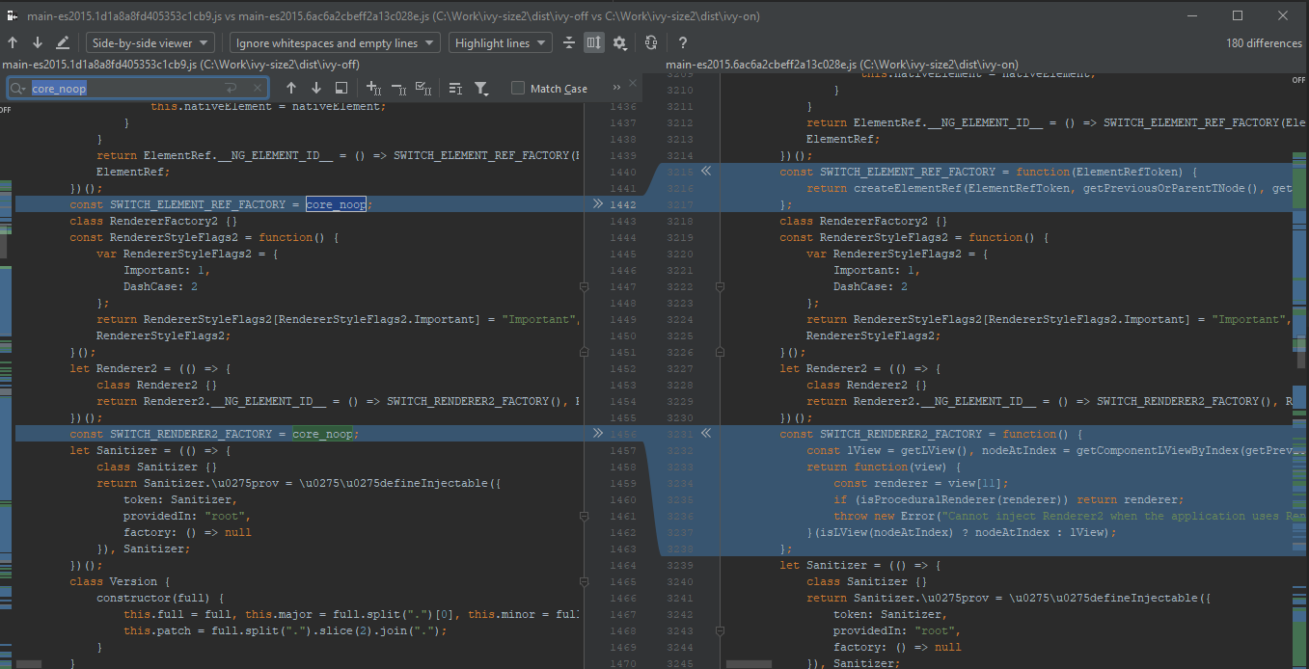Click left pane horizontal scrollbar thumb

click(29, 663)
